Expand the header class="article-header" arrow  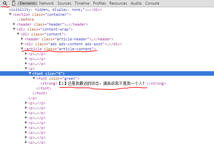(22, 39)
